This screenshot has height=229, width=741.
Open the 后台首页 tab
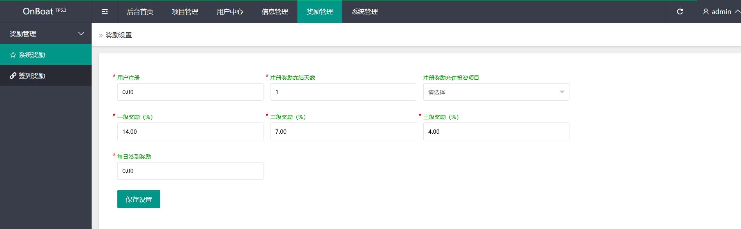click(140, 12)
